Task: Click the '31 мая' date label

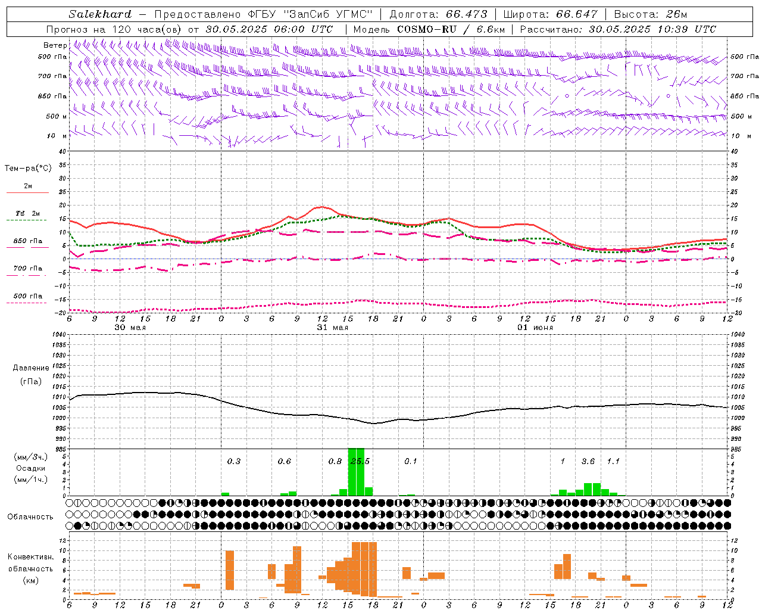Action: [x=333, y=328]
